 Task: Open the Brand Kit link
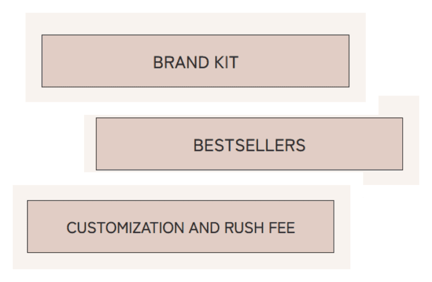click(x=195, y=61)
